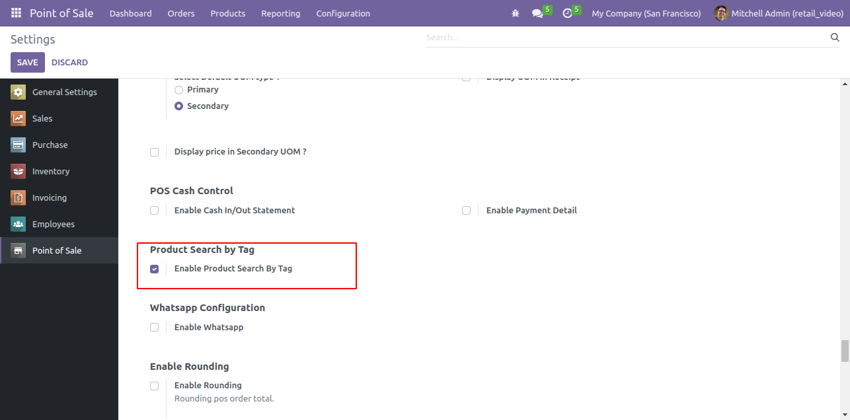Click the Settings page title

(x=33, y=40)
